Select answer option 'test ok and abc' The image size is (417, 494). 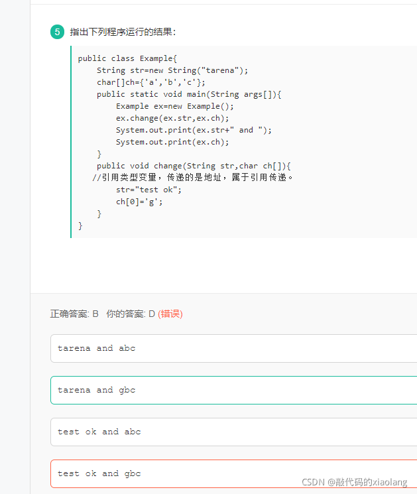pos(234,432)
